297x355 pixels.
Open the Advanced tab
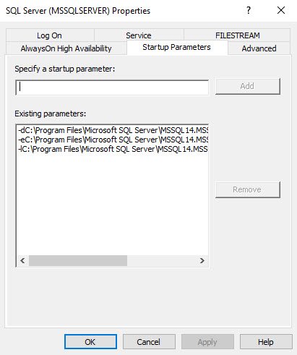coord(259,48)
